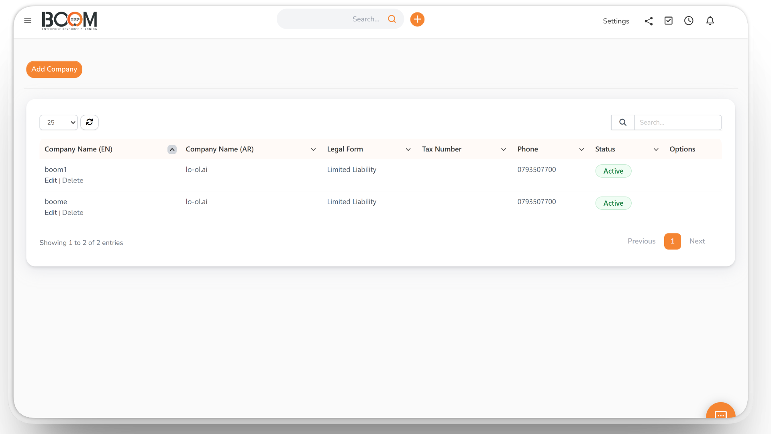The height and width of the screenshot is (434, 771).
Task: Click the boome company name
Action: 56,202
